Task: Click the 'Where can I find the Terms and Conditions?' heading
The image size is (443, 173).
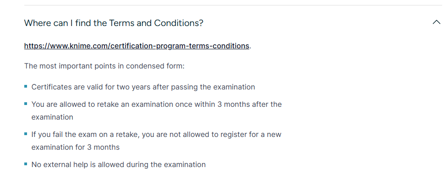Action: pyautogui.click(x=114, y=23)
